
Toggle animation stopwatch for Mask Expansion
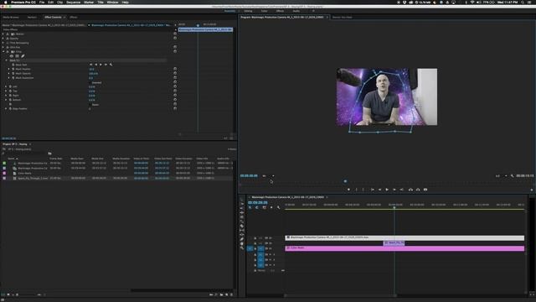13,78
